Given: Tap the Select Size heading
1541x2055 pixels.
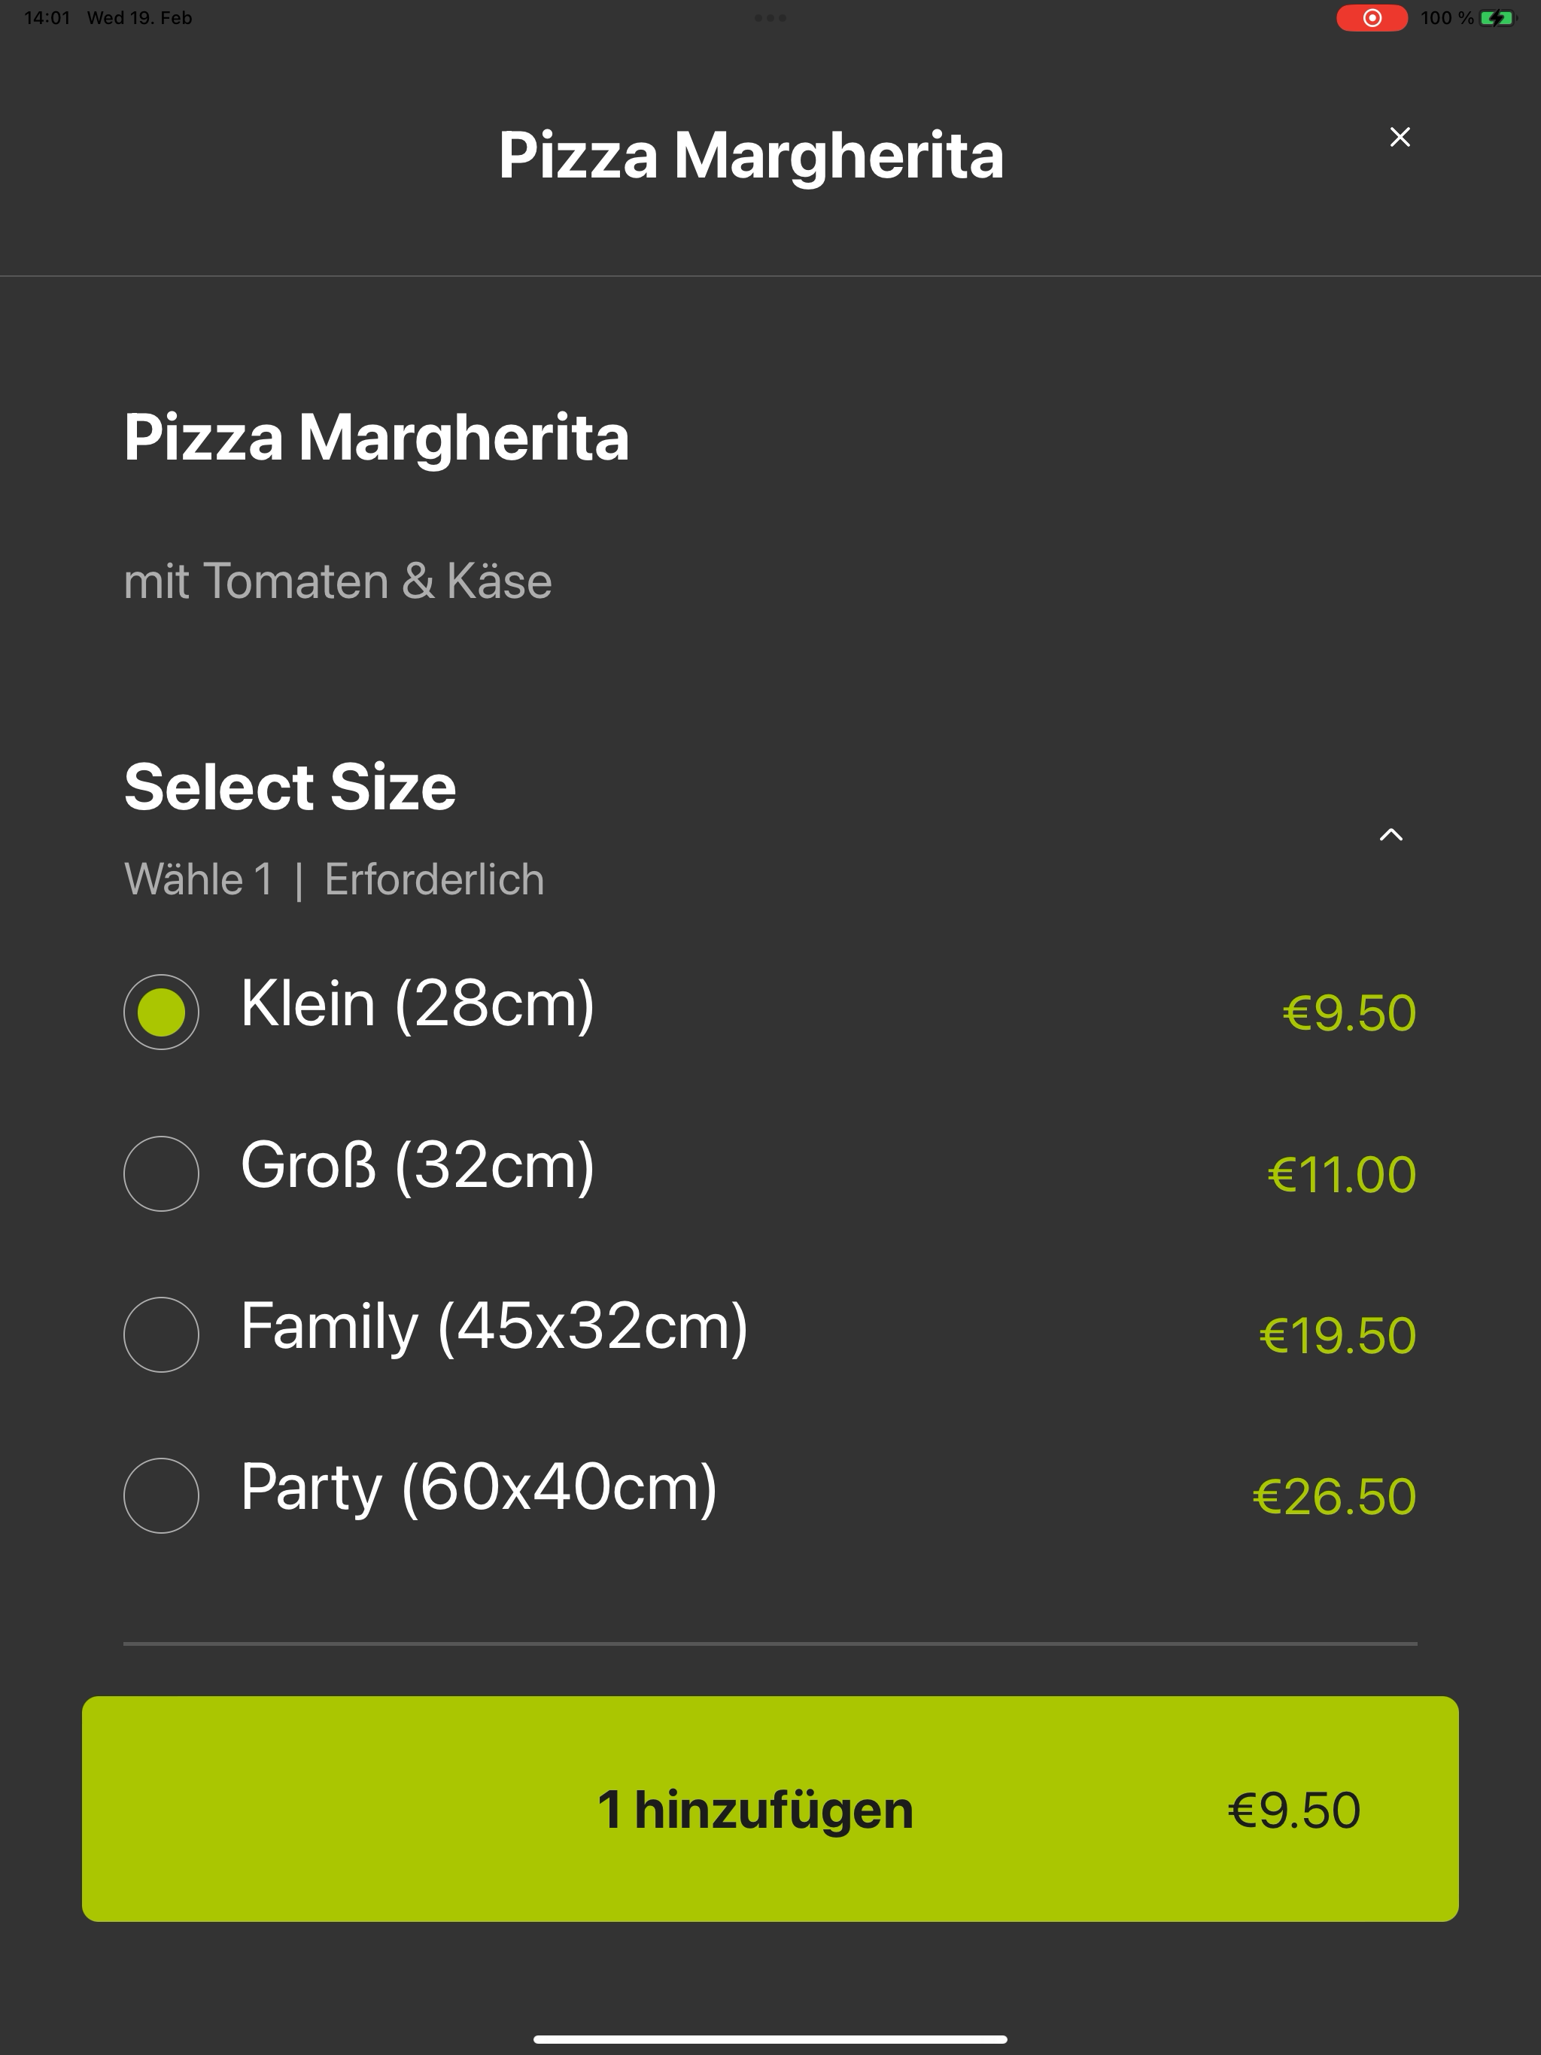Looking at the screenshot, I should 290,787.
